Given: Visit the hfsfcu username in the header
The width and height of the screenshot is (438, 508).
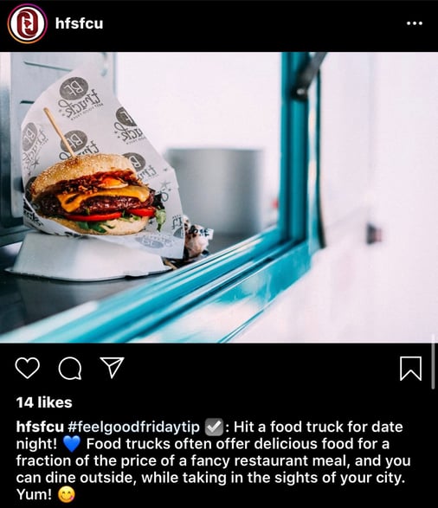Looking at the screenshot, I should click(79, 23).
